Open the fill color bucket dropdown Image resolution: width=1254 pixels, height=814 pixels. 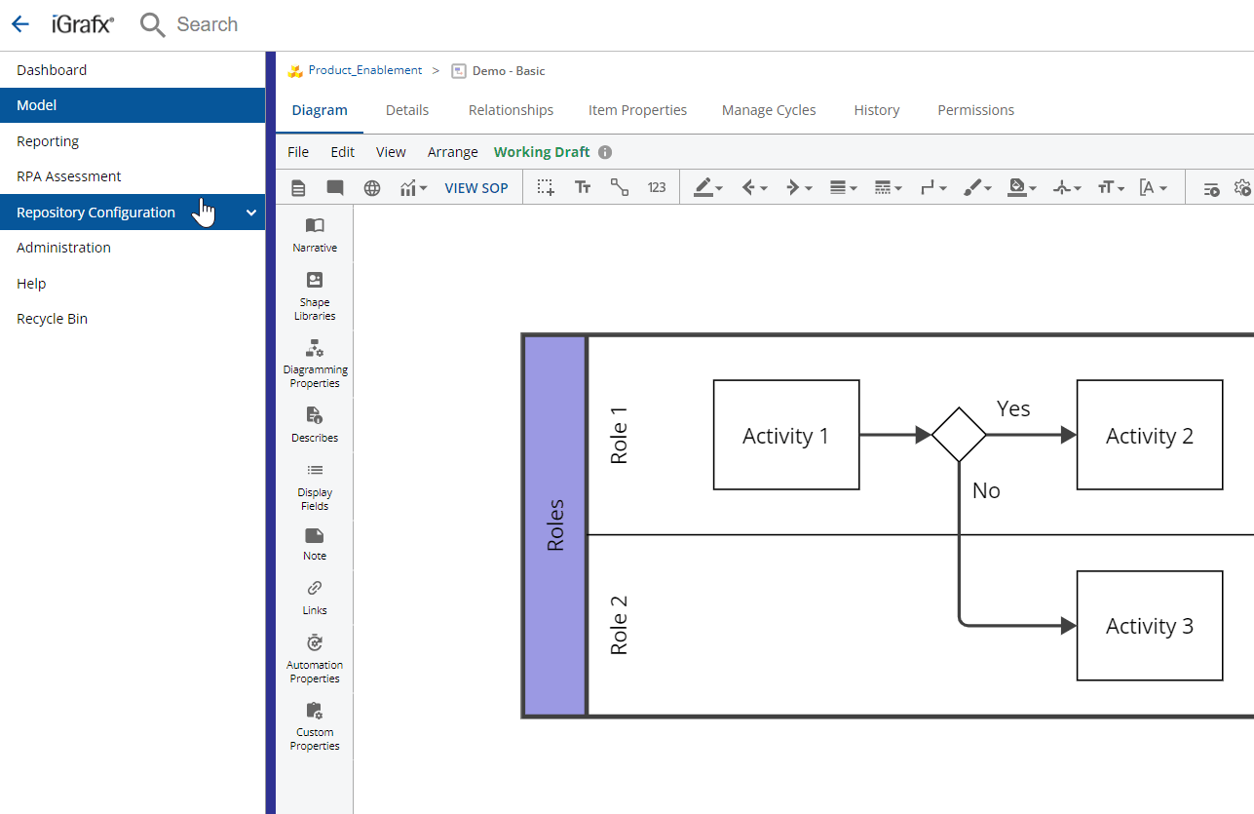[x=1021, y=187]
